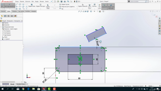The height and width of the screenshot is (91, 161).
Task: Click İlişkileri Göster/Sil tool
Action: (x=83, y=5)
